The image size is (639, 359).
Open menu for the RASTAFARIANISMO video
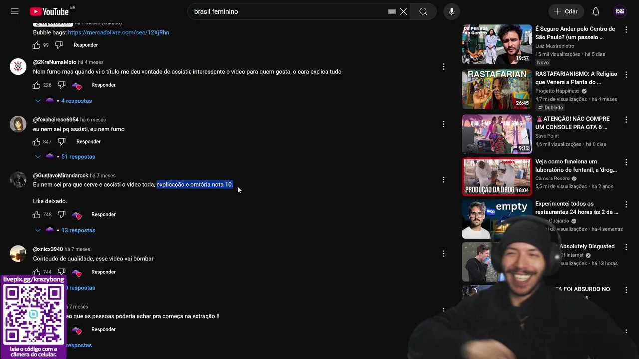click(x=626, y=75)
